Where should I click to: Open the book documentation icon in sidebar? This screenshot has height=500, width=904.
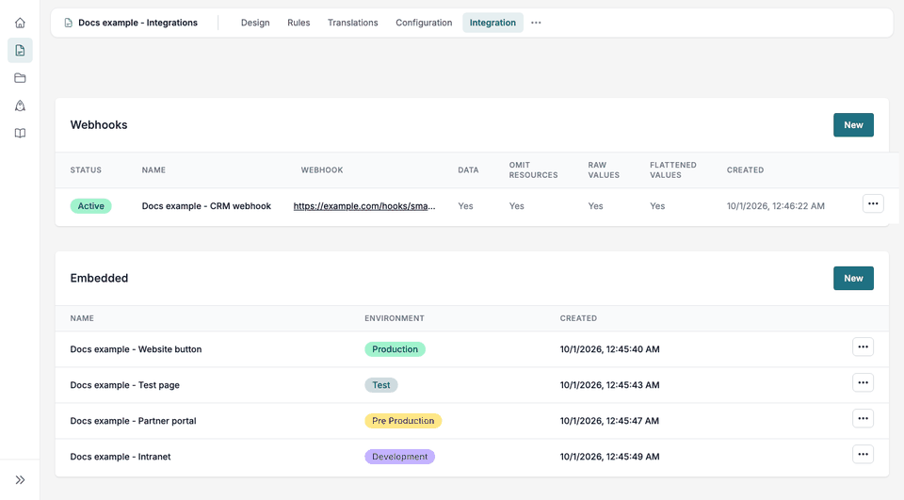tap(20, 133)
